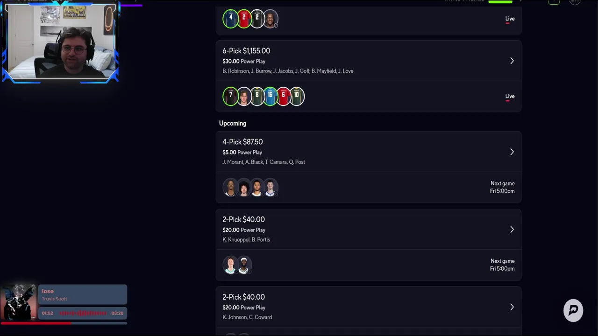Click the Upcoming section header

click(x=233, y=123)
